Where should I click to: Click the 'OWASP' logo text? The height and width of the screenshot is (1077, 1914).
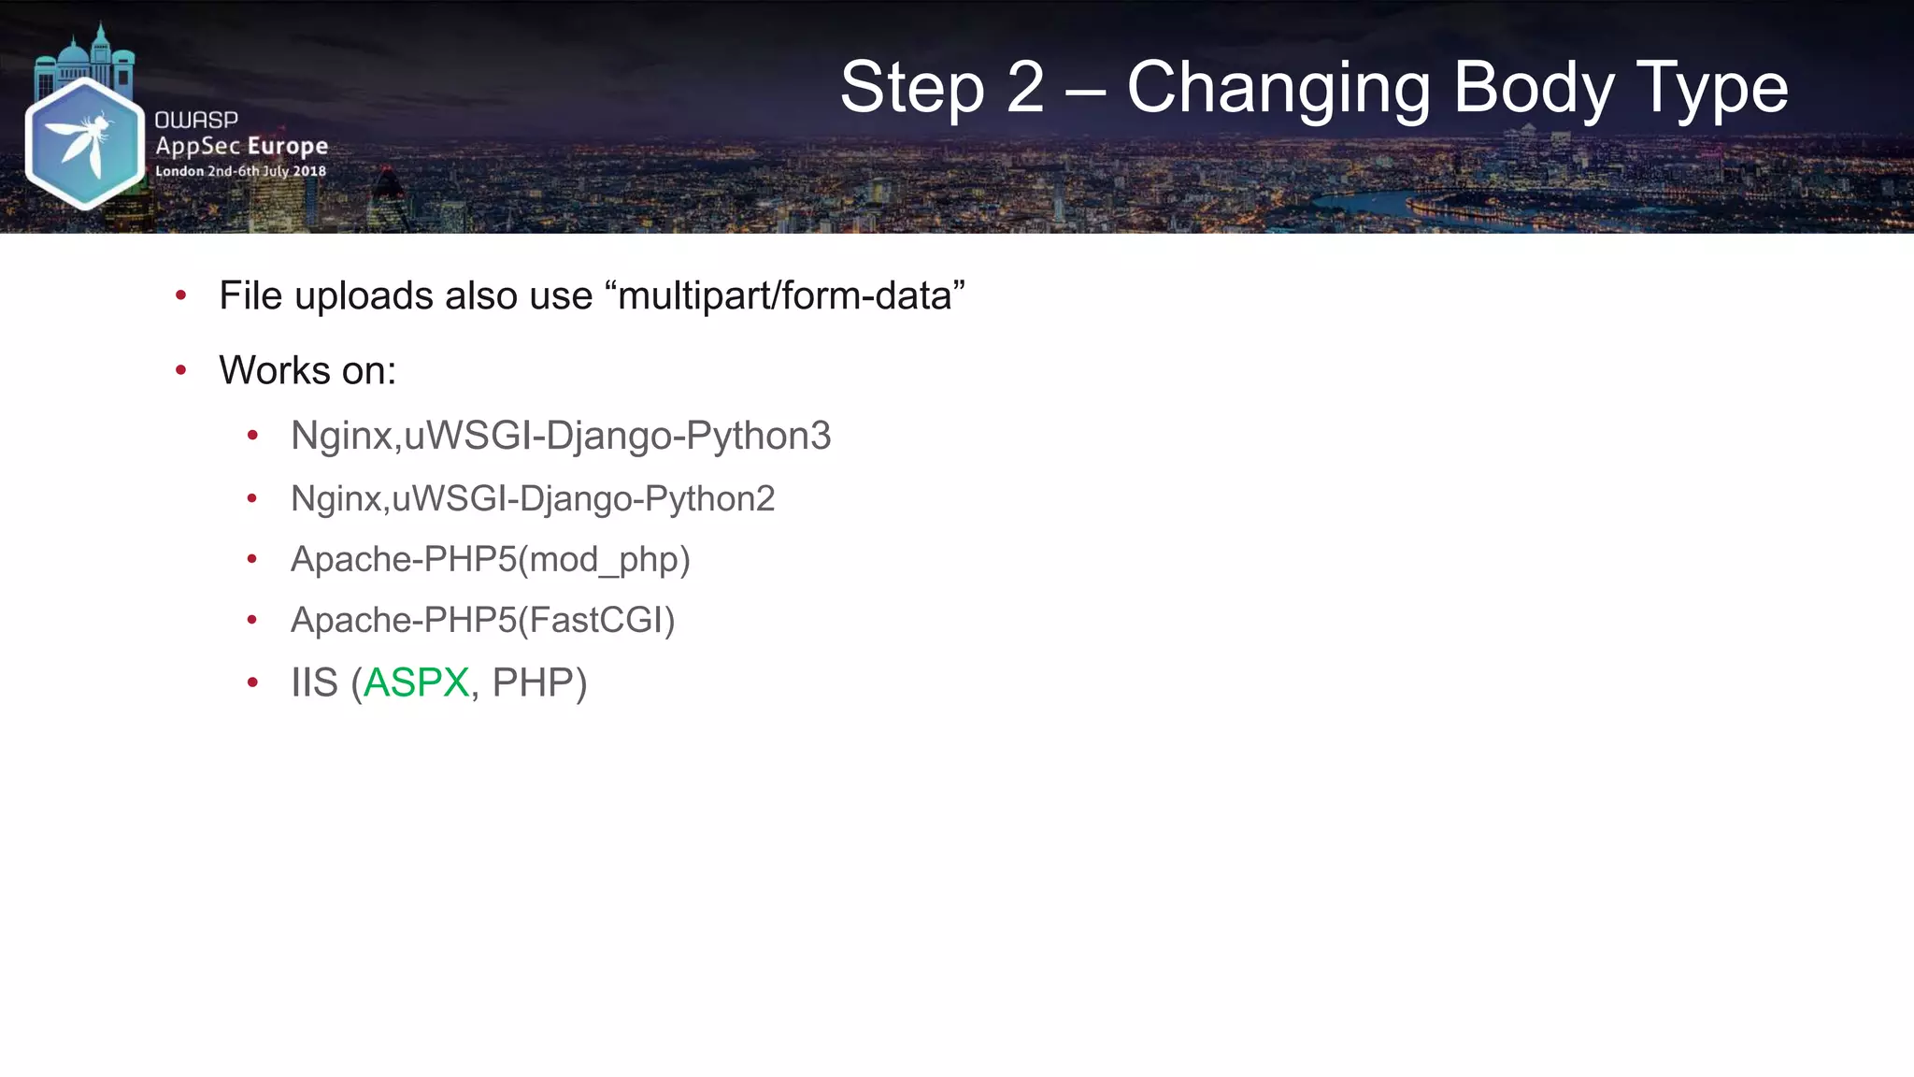[x=196, y=120]
